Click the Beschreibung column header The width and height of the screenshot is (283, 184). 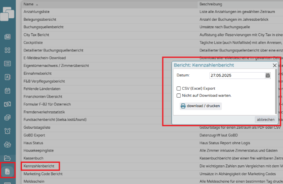(x=211, y=3)
